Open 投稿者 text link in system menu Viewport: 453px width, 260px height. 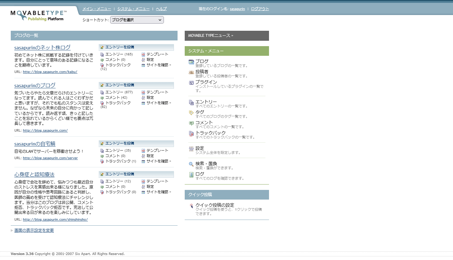tap(202, 72)
